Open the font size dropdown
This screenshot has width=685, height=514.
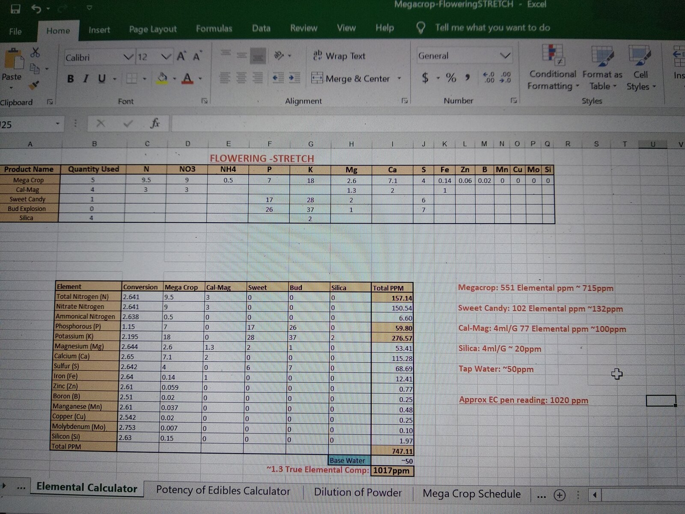(x=166, y=57)
